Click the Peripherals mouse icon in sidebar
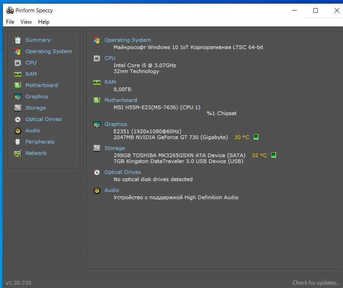The height and width of the screenshot is (288, 343). pyautogui.click(x=18, y=142)
